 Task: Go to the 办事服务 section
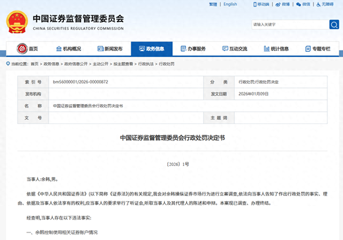193,49
